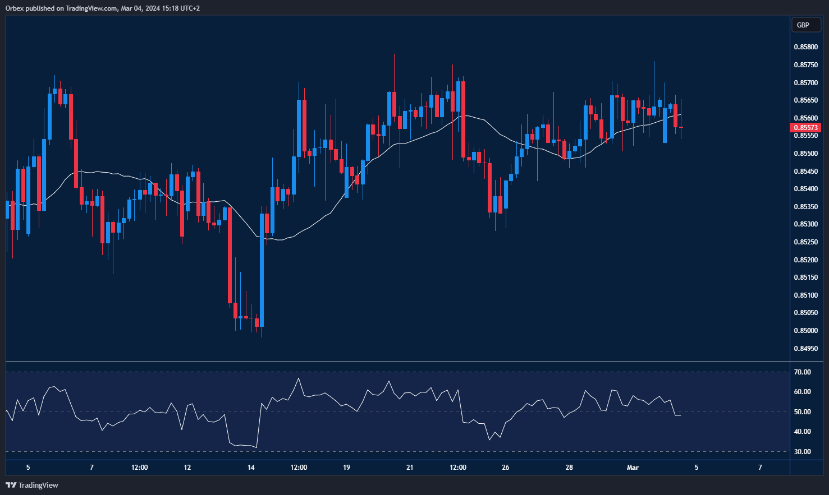Click the red 0.85573 current price tag
The width and height of the screenshot is (829, 495).
[805, 128]
